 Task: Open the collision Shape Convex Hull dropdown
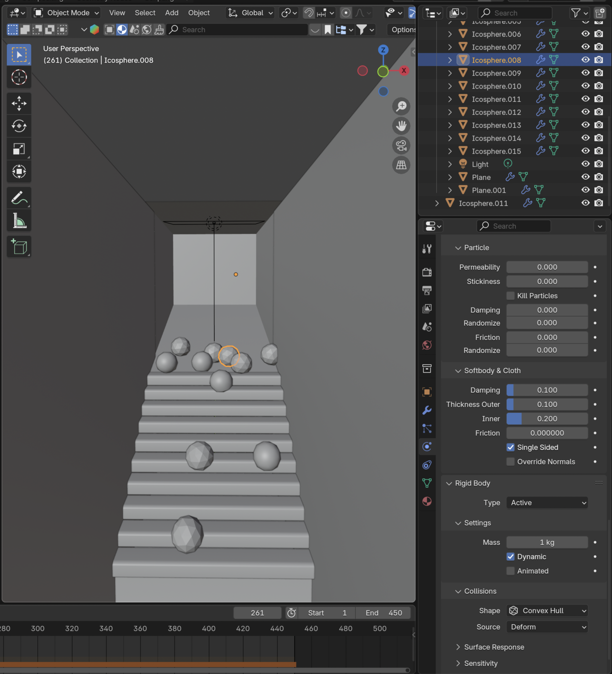[547, 611]
